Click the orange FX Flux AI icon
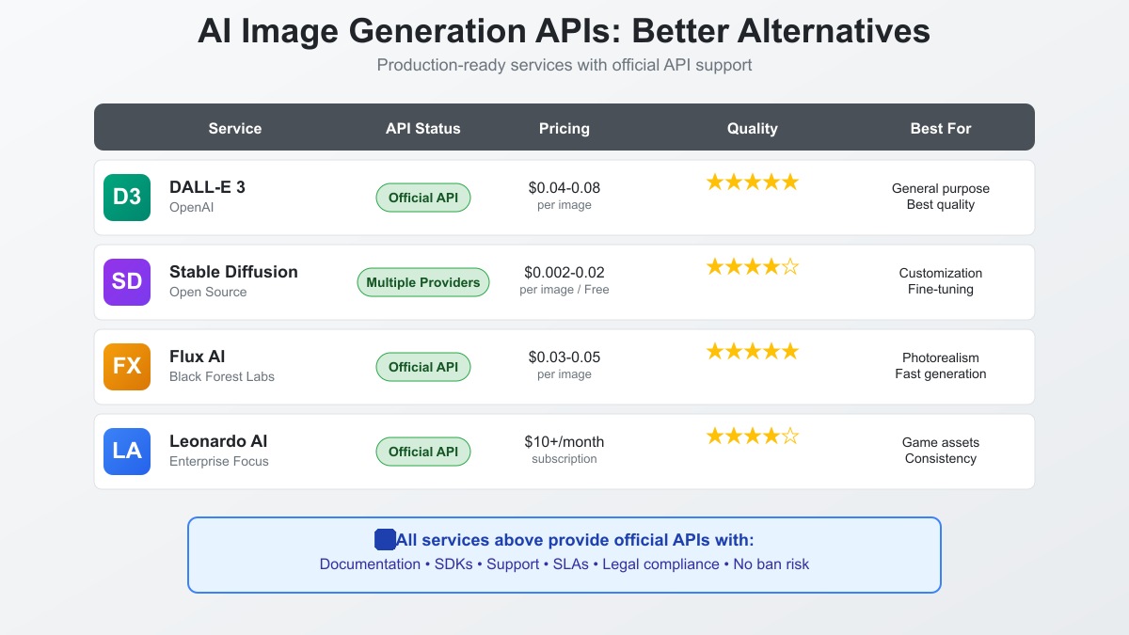 pos(127,367)
